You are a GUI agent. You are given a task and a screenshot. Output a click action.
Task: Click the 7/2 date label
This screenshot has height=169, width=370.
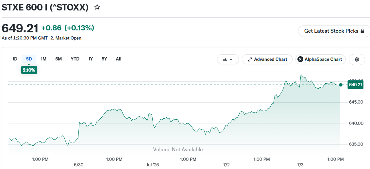coord(226,165)
